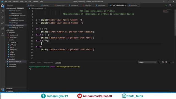Viewport: 176px width, 99px height.
Task: Switch to the views.py editor tab
Action: point(46,5)
